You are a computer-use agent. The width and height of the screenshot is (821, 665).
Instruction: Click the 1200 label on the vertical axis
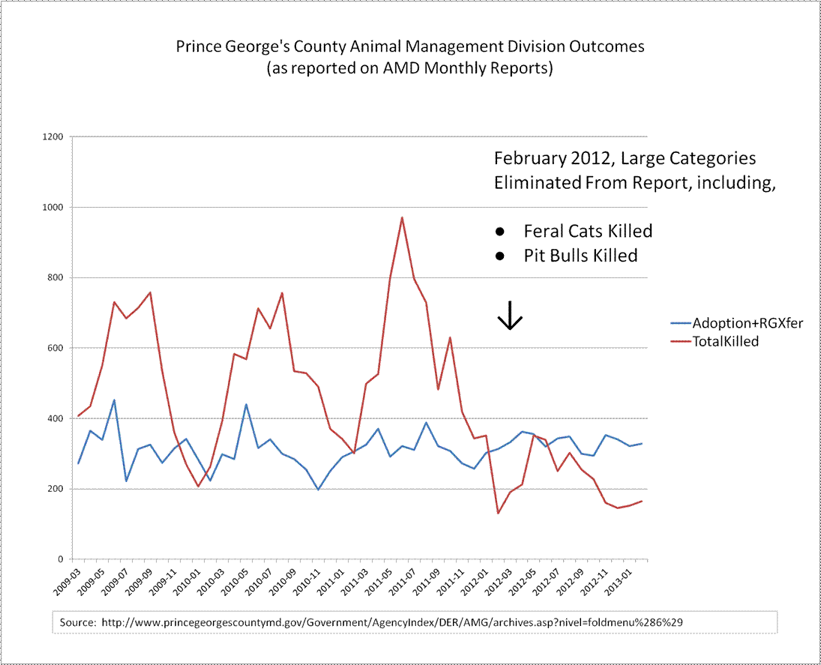52,137
